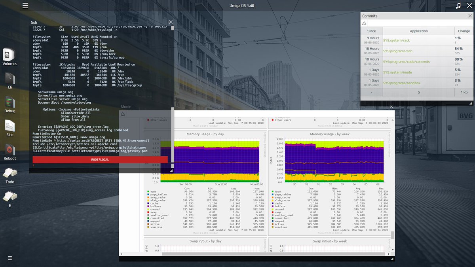Viewport: 475px width, 267px height.
Task: Click the recycle icon in the Munin window
Action: pos(123,114)
